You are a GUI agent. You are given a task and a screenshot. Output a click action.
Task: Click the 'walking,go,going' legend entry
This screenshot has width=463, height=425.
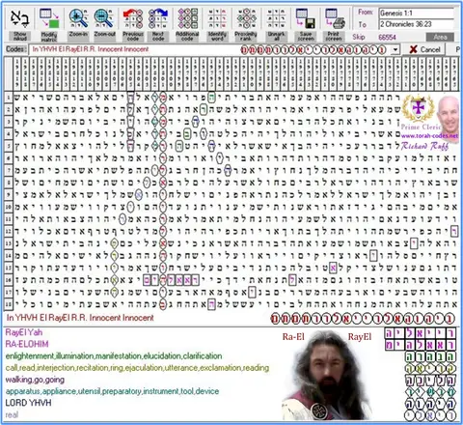point(35,380)
